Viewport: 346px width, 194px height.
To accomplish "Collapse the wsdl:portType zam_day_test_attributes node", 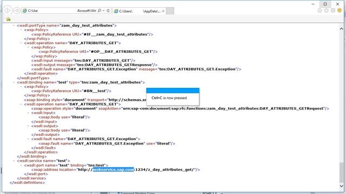I will pos(14,25).
